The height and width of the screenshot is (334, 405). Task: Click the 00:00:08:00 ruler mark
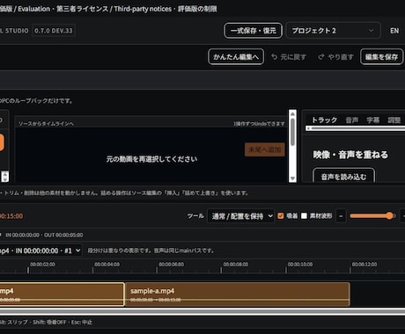click(236, 265)
